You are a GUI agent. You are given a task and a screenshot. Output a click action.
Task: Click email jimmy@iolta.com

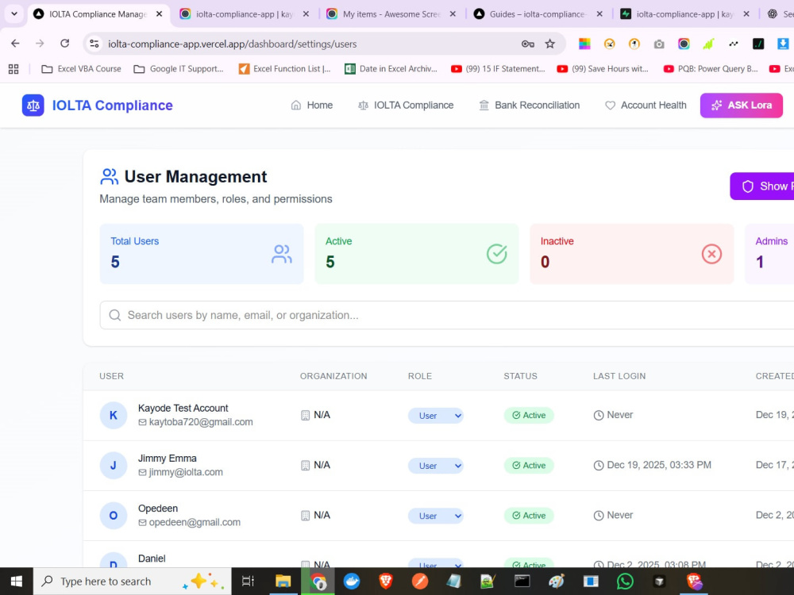[x=185, y=472]
